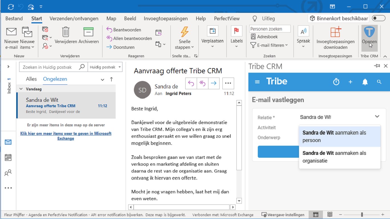Click the Reply All arrows in the reading pane

pos(202,83)
